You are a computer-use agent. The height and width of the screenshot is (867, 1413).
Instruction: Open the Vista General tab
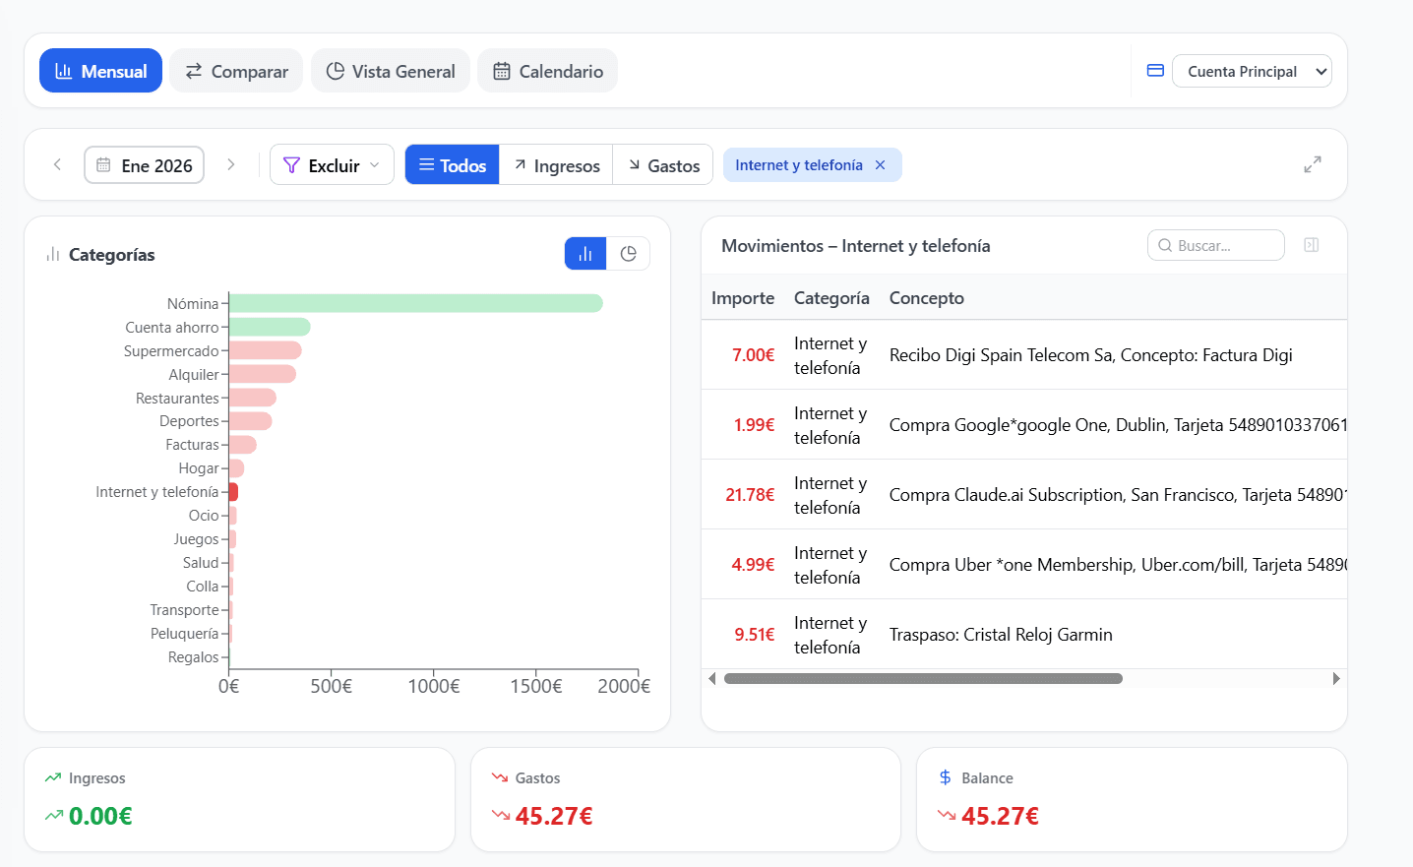(391, 71)
